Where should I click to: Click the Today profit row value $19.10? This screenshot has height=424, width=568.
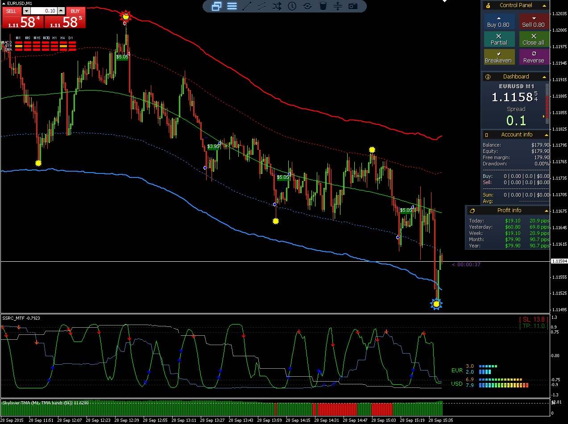(513, 221)
